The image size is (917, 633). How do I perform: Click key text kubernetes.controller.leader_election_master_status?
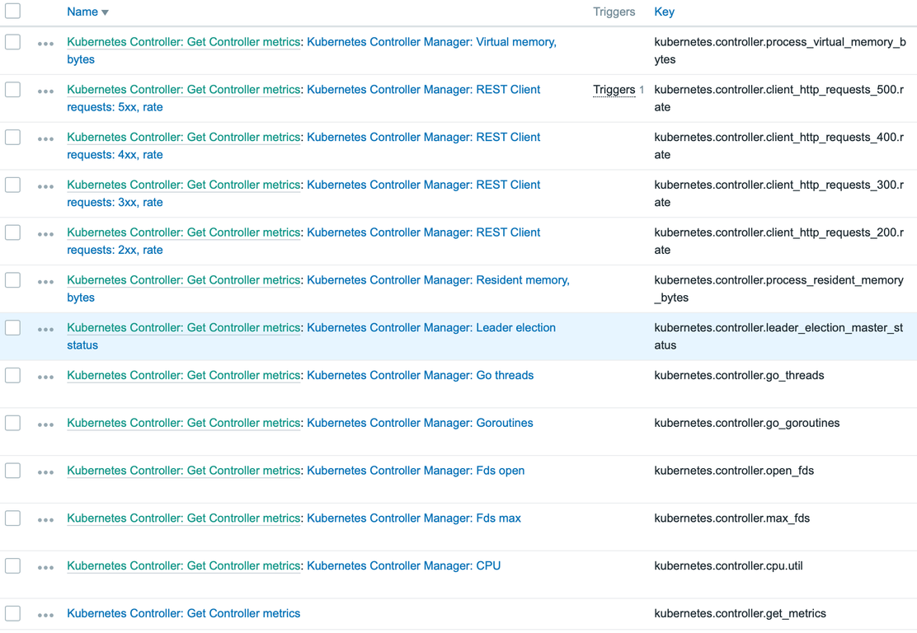pyautogui.click(x=779, y=336)
